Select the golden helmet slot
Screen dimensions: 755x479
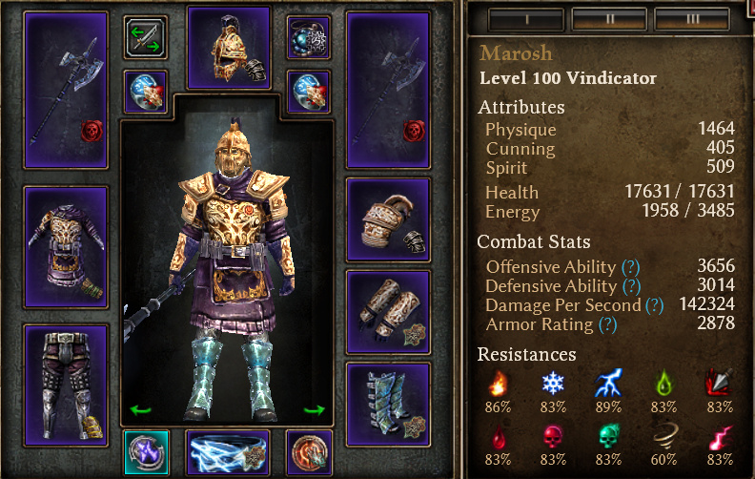[229, 49]
